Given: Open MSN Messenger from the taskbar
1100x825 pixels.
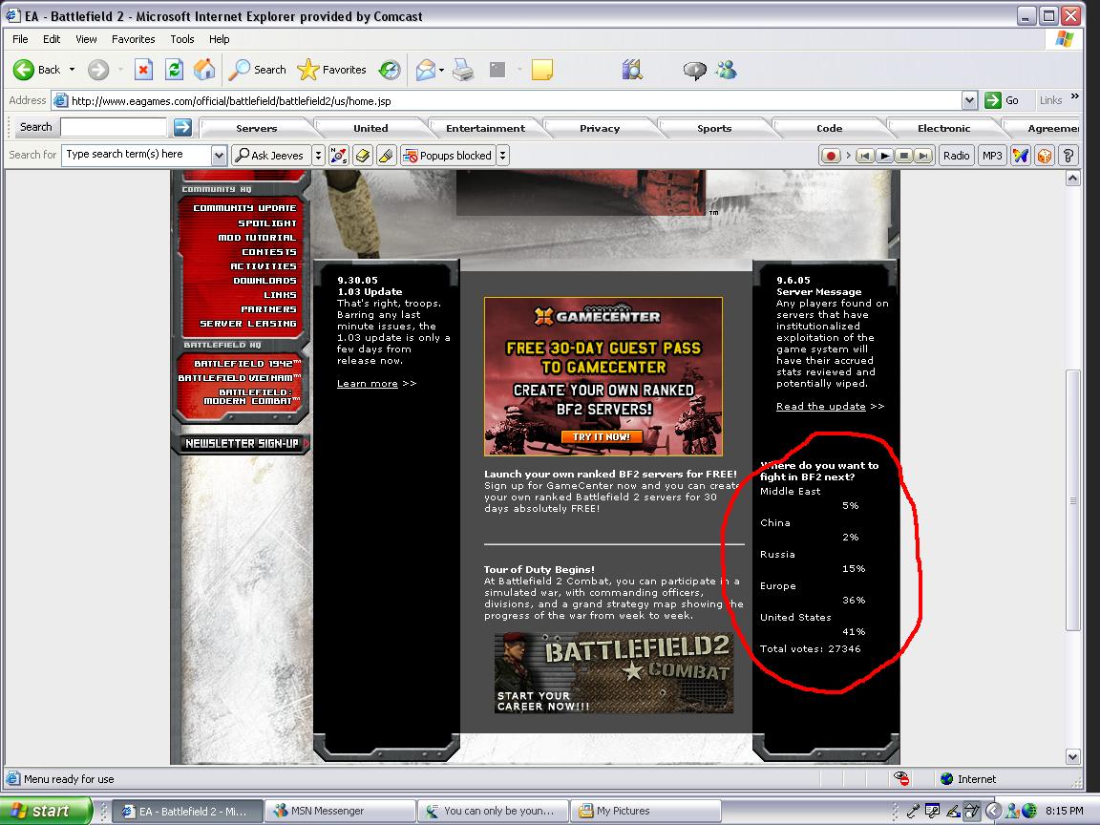Looking at the screenshot, I should tap(341, 811).
